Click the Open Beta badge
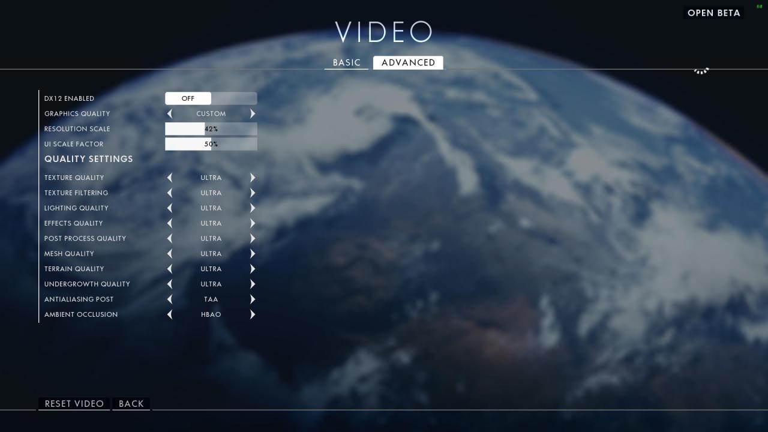Image resolution: width=768 pixels, height=432 pixels. [713, 13]
